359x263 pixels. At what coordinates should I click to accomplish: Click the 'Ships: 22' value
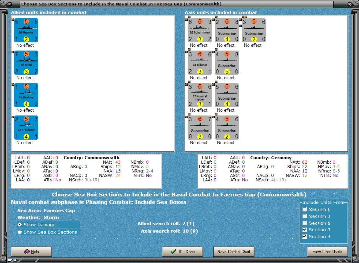[x=297, y=167]
